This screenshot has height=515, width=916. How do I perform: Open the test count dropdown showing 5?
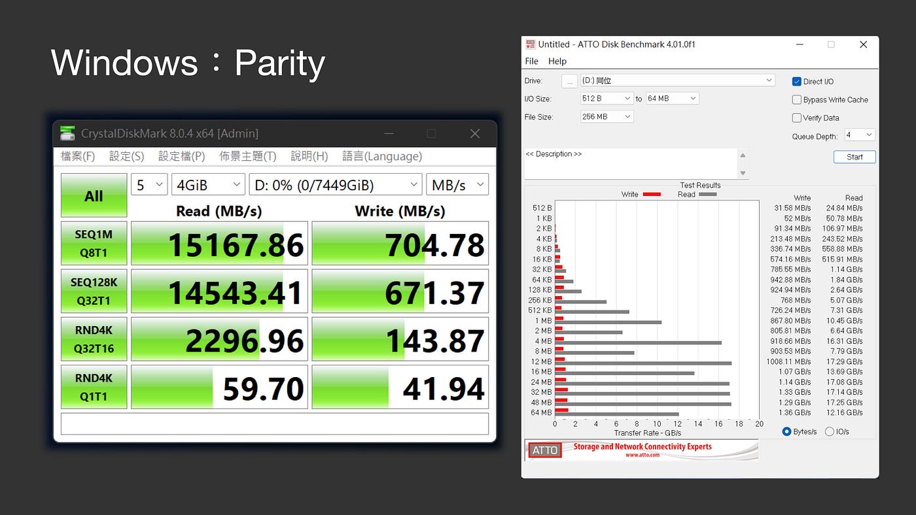pos(149,185)
